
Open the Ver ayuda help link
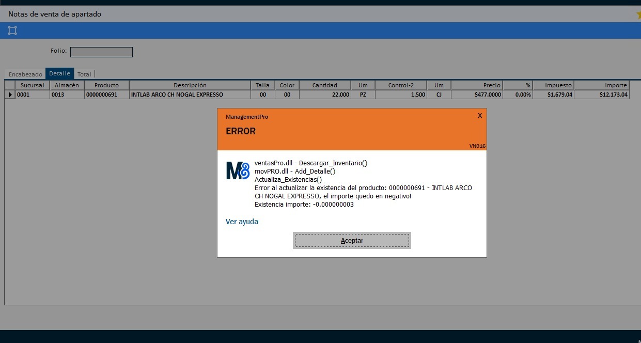pos(242,222)
